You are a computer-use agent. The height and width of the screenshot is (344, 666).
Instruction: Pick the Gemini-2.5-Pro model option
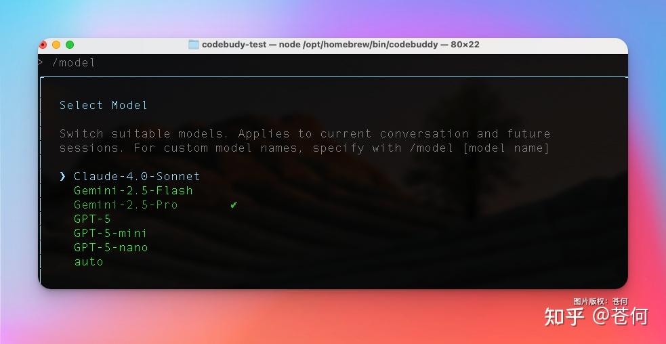point(125,205)
